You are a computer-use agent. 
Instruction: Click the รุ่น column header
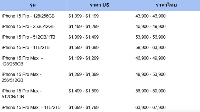coord(33,5)
